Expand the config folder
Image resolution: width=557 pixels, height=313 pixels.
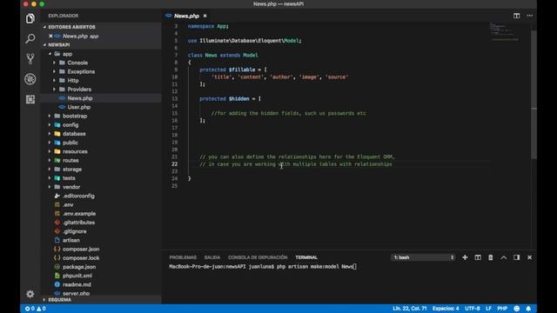pyautogui.click(x=70, y=125)
